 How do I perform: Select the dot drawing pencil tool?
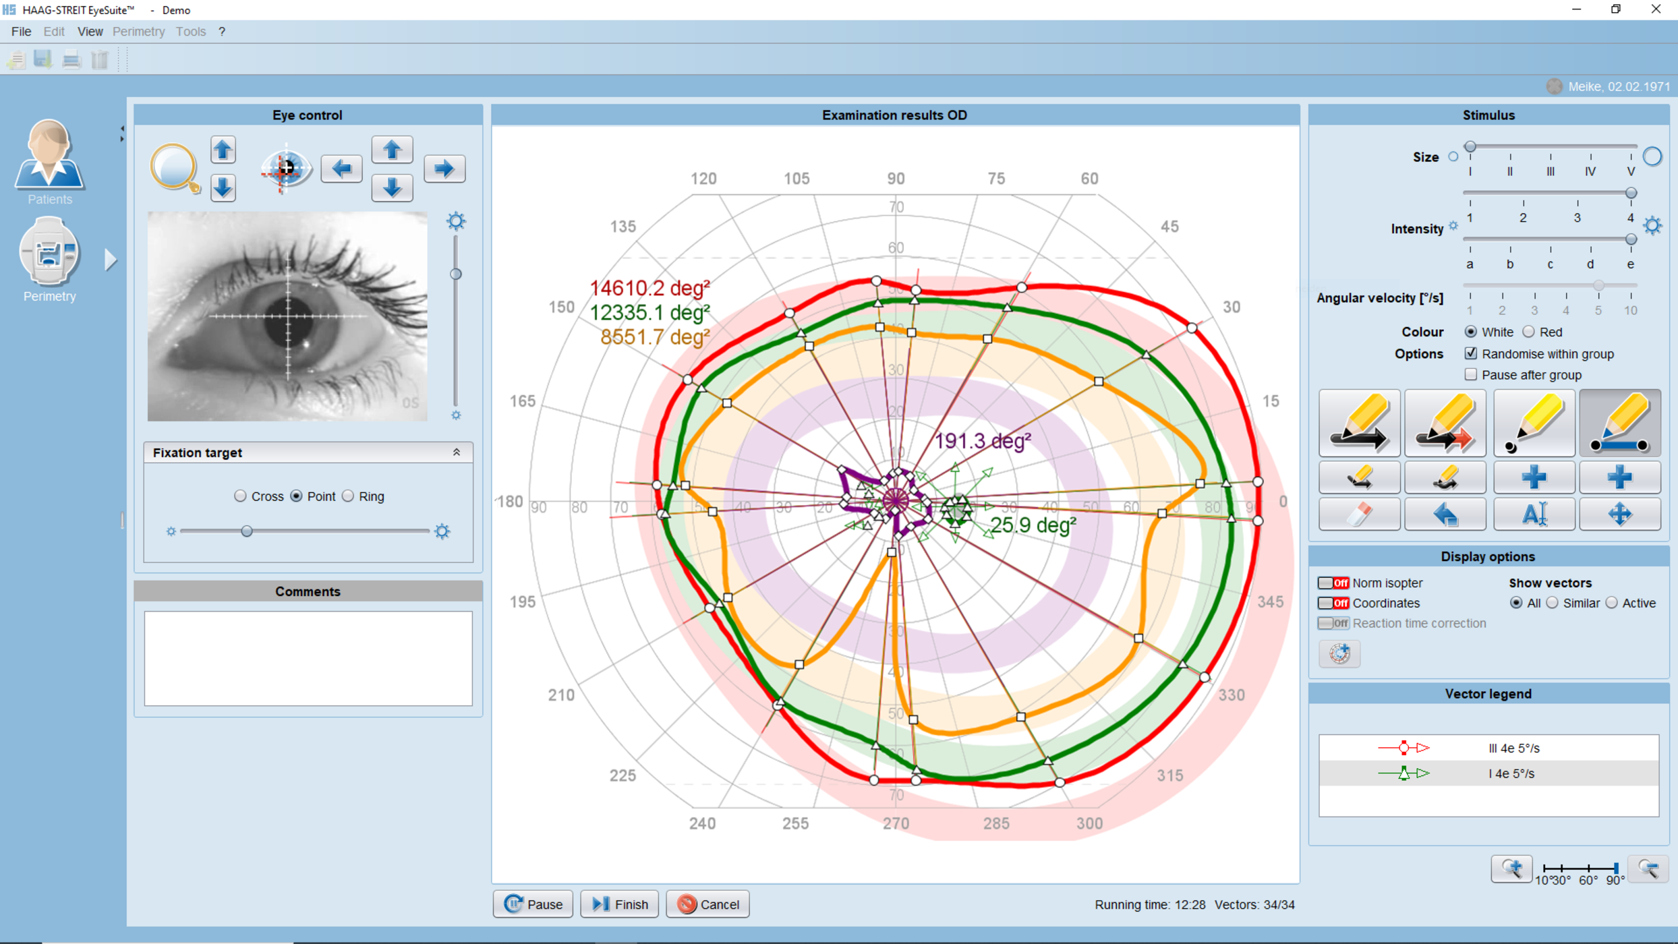(x=1534, y=423)
